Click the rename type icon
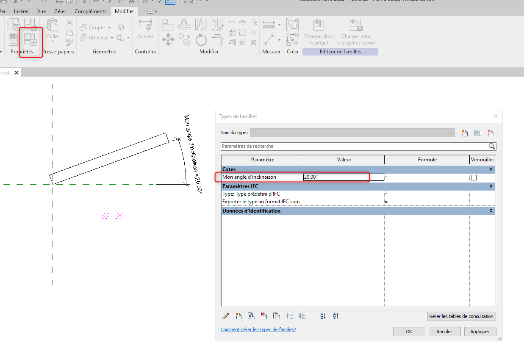Image resolution: width=524 pixels, height=357 pixels. point(477,133)
